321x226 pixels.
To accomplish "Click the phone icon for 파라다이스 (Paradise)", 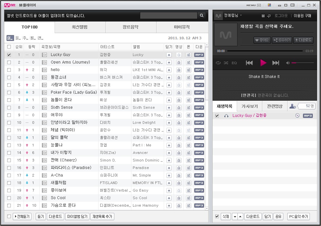I will click(x=189, y=168).
